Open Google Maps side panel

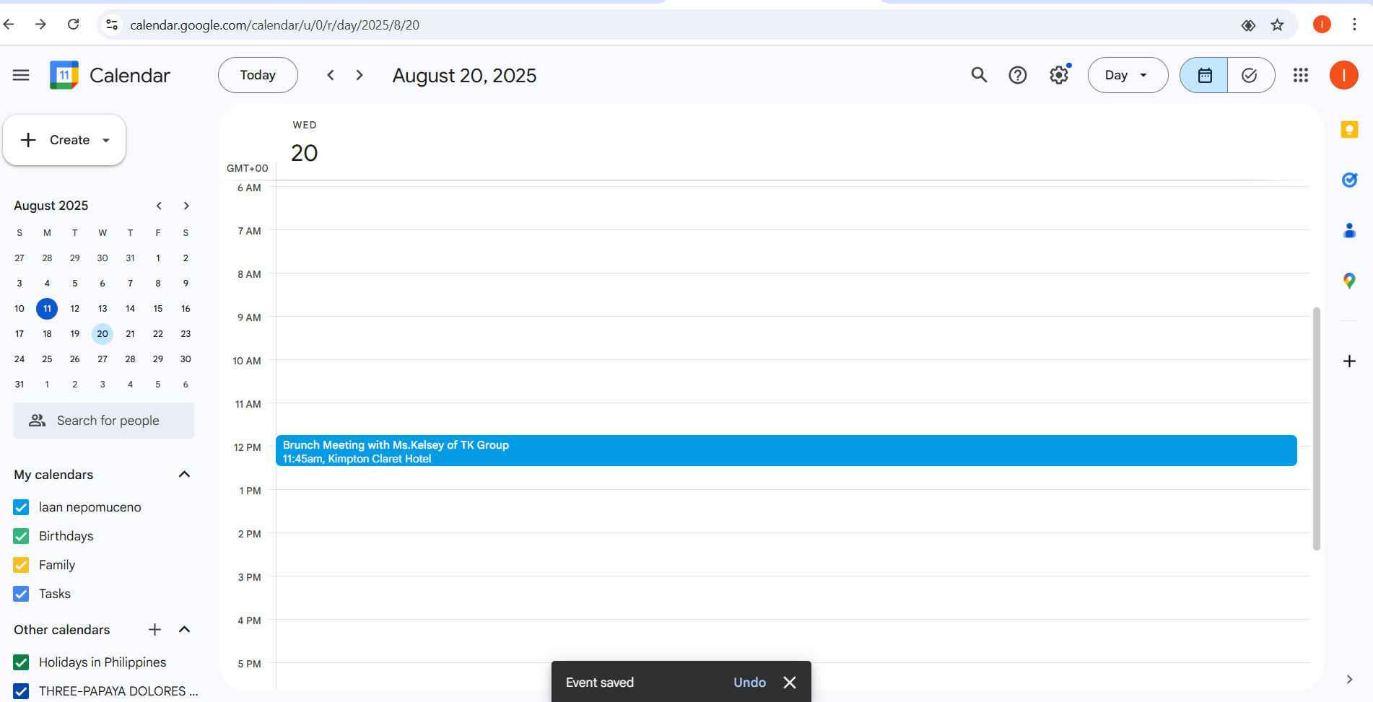(x=1349, y=281)
